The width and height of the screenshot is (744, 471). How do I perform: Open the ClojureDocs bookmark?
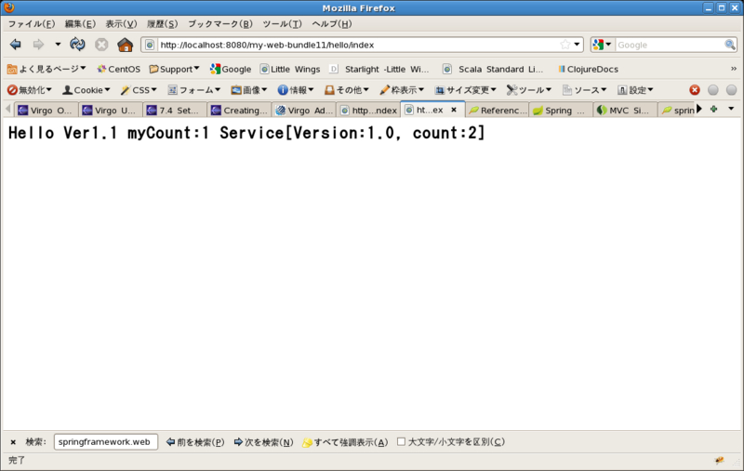pyautogui.click(x=588, y=69)
